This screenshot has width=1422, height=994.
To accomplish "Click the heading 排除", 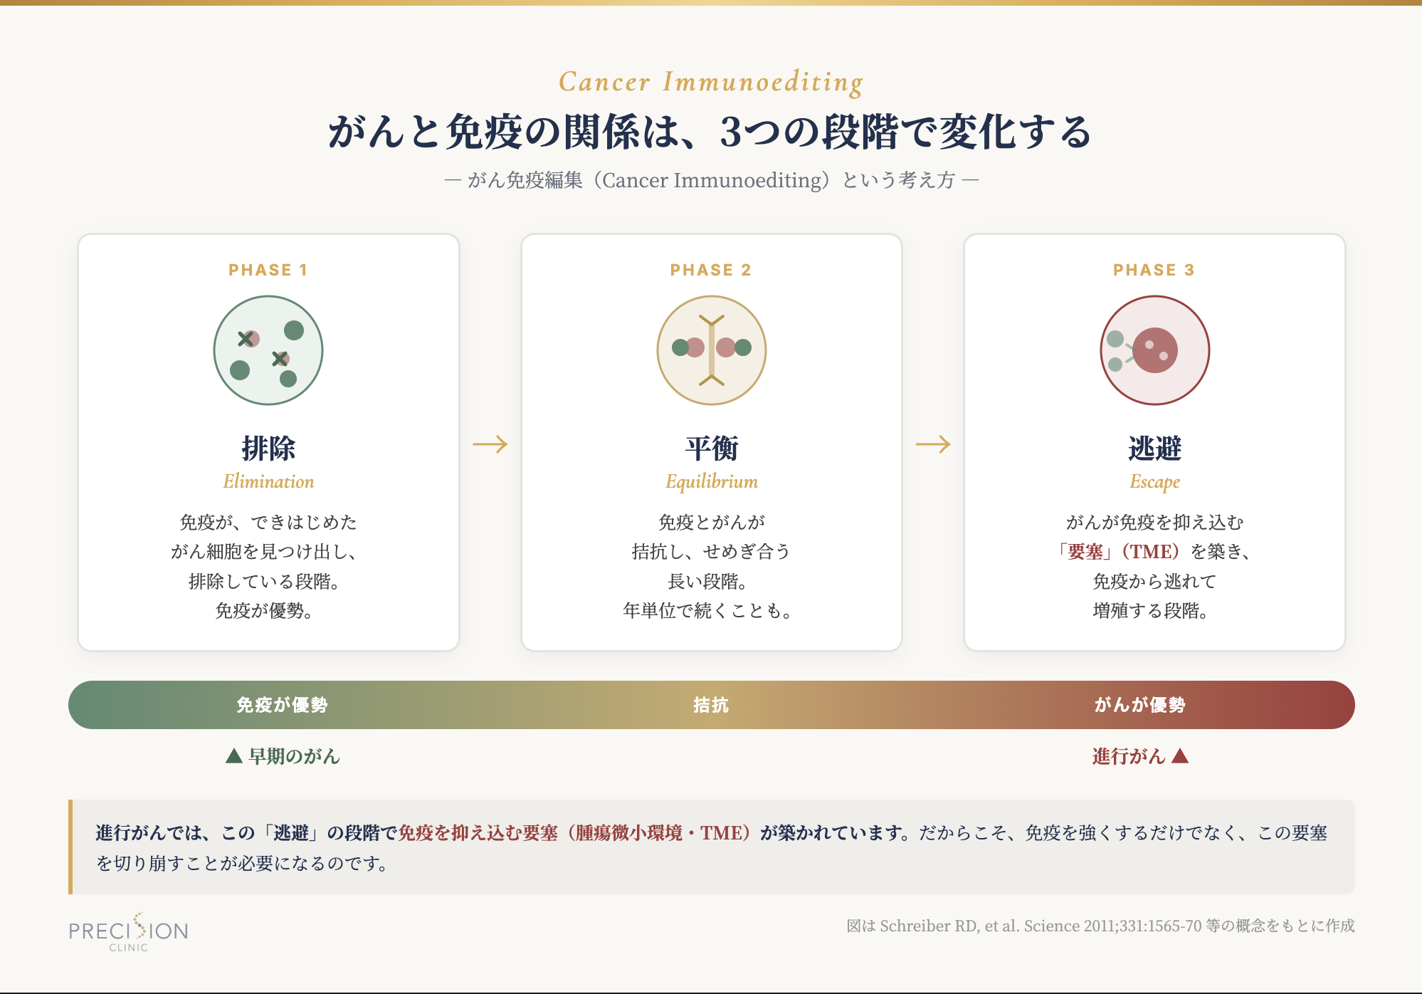I will click(x=268, y=449).
